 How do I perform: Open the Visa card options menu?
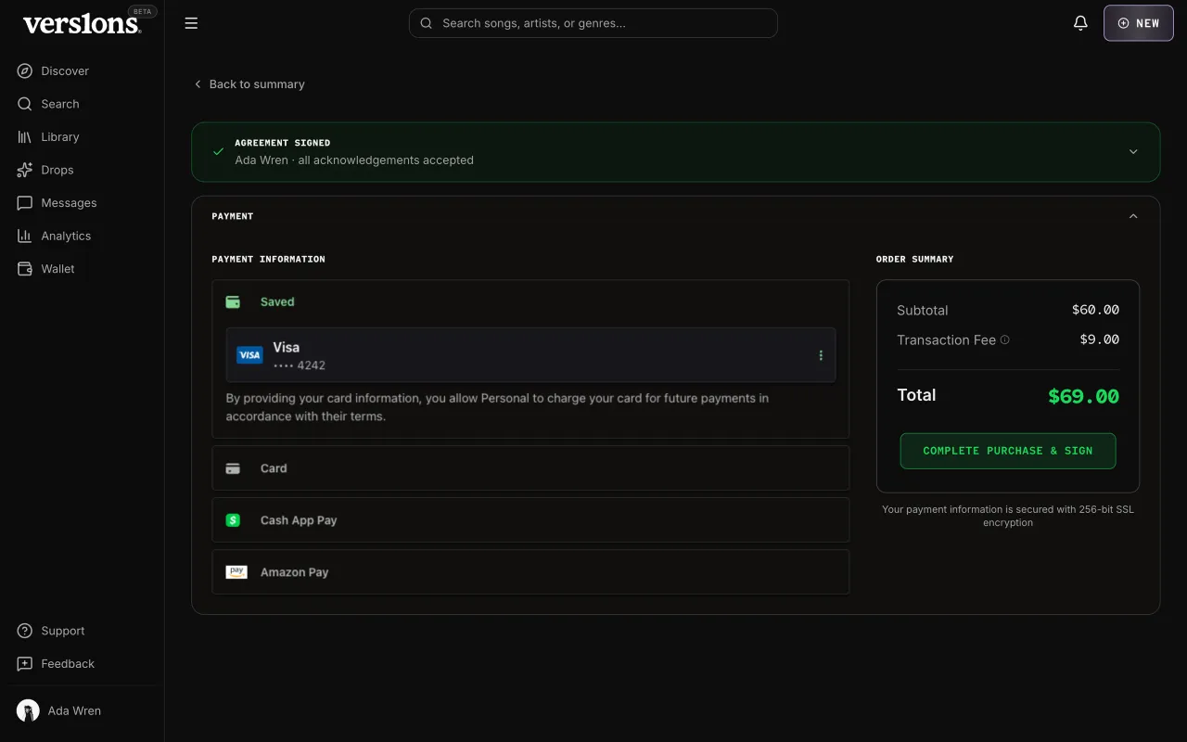tap(821, 355)
